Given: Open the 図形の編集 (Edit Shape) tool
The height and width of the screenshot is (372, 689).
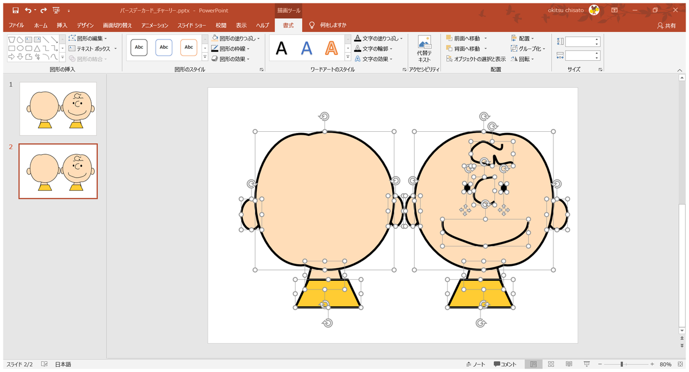Looking at the screenshot, I should click(x=89, y=37).
